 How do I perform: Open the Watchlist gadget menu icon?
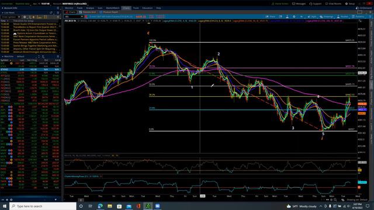(58, 57)
